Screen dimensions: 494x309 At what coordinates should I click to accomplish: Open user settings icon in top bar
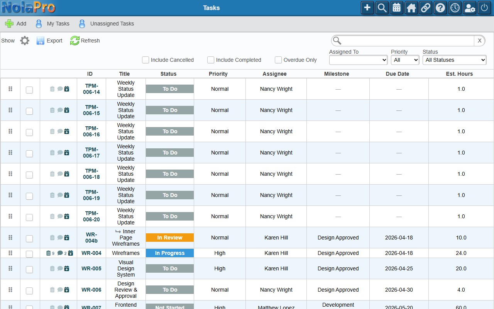470,8
